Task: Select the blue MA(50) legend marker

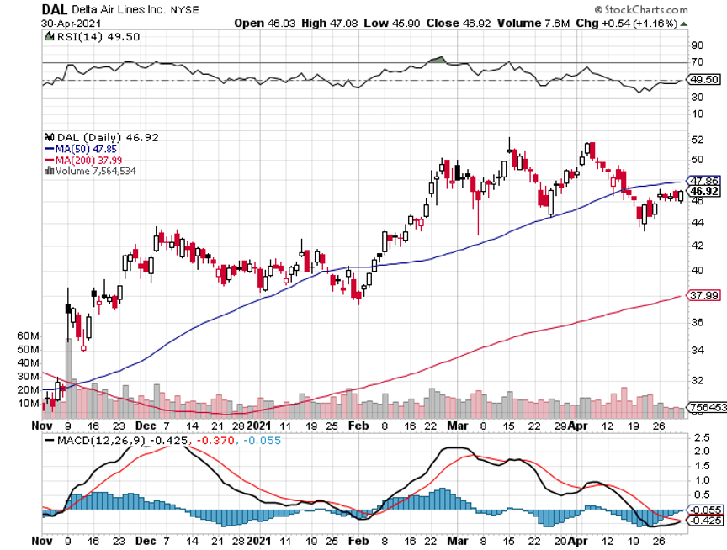Action: click(47, 149)
